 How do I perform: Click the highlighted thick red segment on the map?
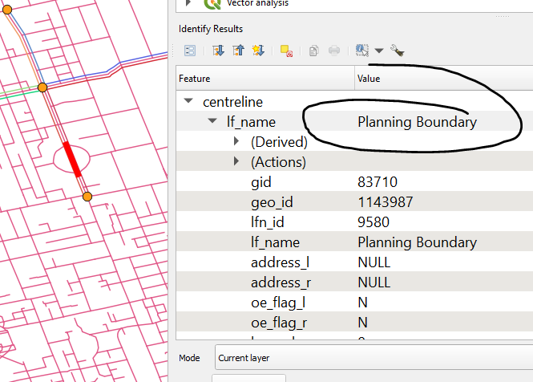(x=72, y=160)
